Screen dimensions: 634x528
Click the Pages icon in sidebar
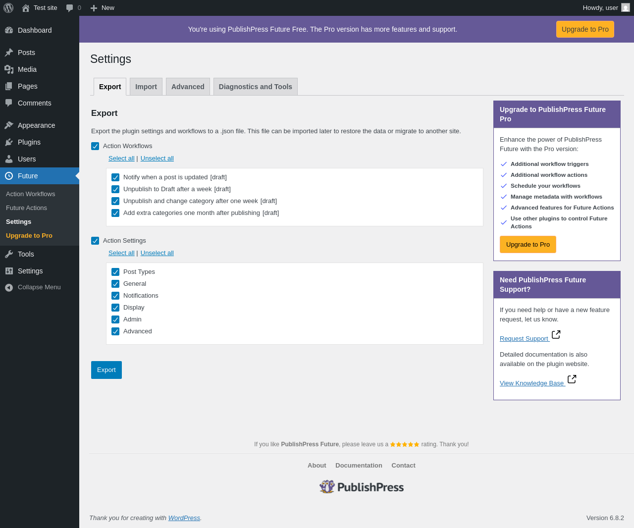tap(9, 86)
